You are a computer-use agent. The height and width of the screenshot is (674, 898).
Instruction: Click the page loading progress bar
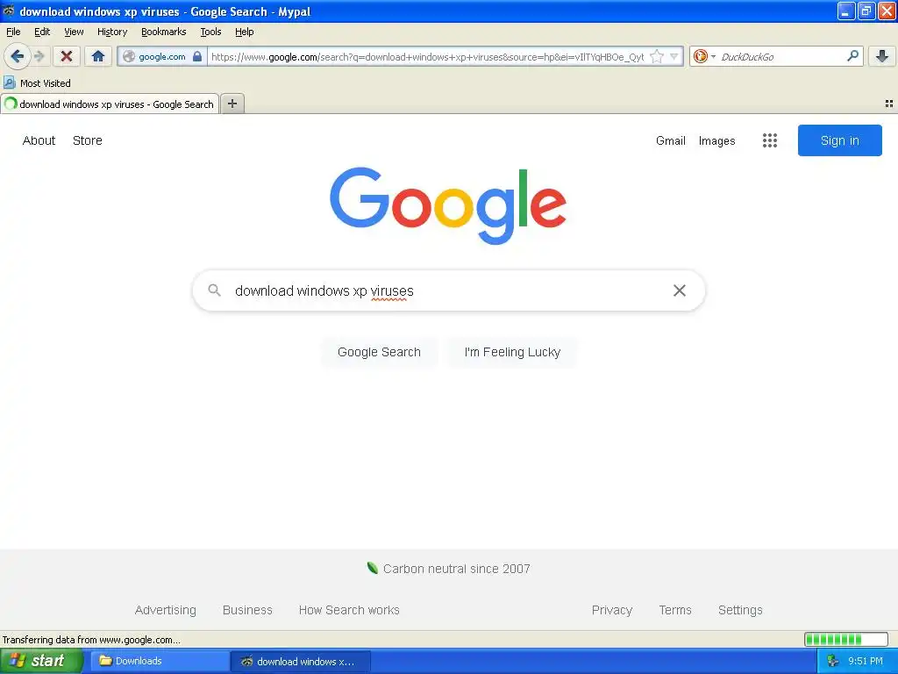point(846,639)
